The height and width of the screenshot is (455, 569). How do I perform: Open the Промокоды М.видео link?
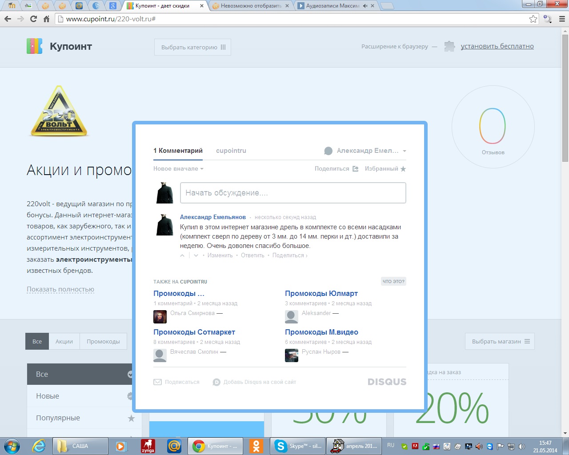(x=321, y=332)
